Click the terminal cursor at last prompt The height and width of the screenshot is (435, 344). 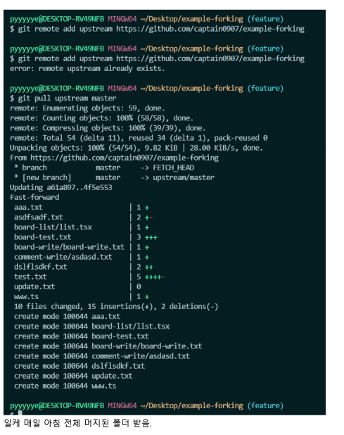[20, 413]
